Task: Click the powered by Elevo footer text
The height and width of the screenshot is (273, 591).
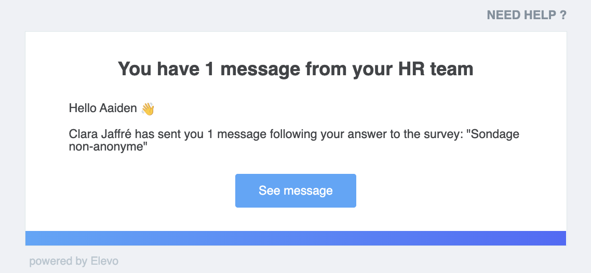Action: (74, 261)
